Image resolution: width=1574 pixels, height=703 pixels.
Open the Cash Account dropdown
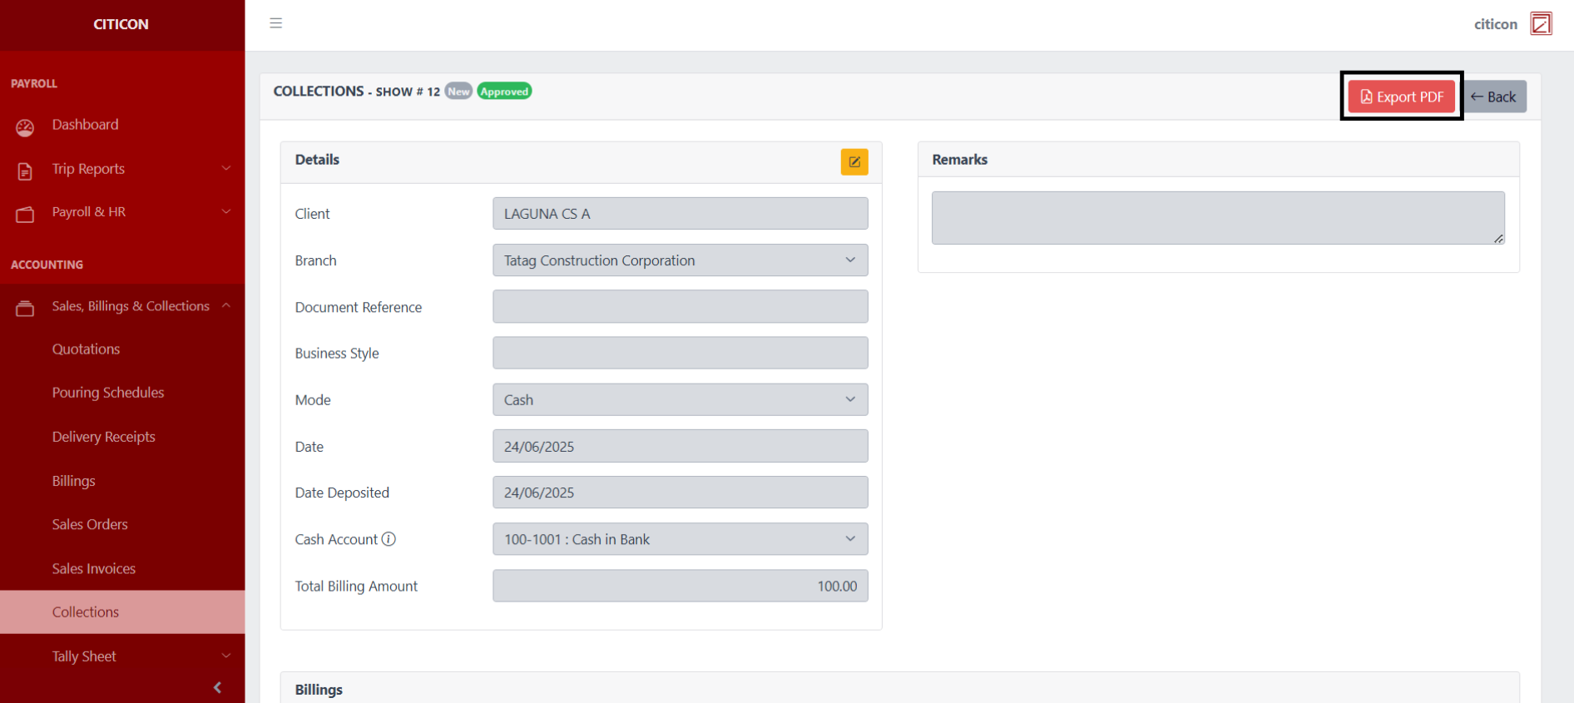click(680, 539)
